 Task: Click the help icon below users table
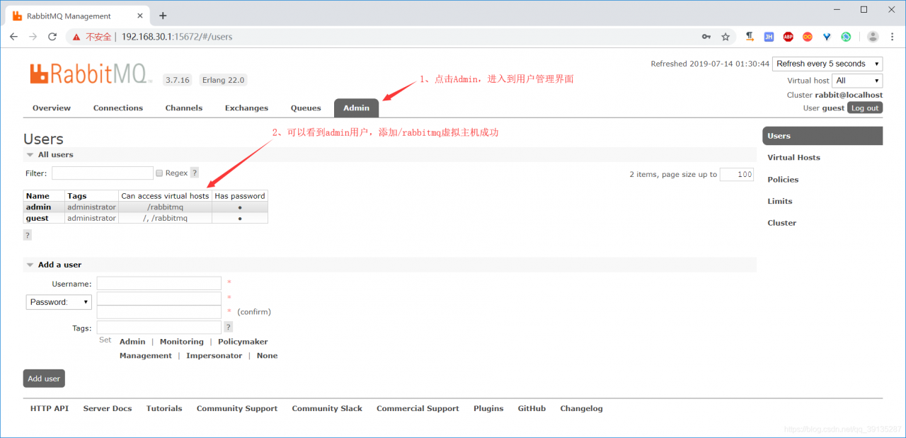click(x=28, y=235)
